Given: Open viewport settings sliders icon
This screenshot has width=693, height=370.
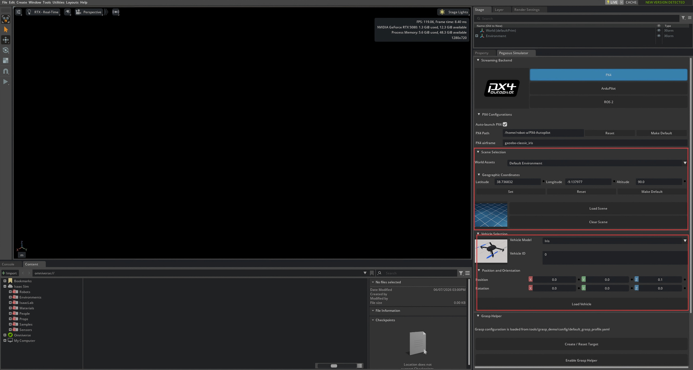Looking at the screenshot, I should point(18,12).
